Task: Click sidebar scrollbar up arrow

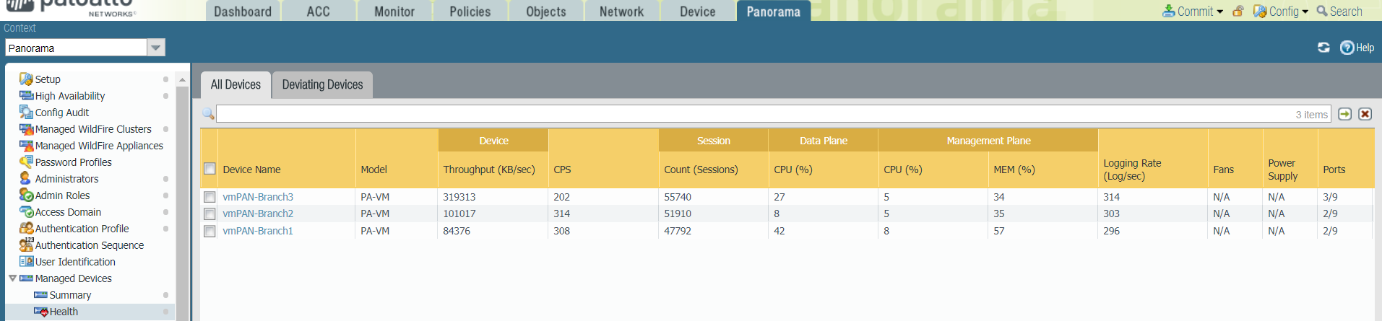Action: 182,79
